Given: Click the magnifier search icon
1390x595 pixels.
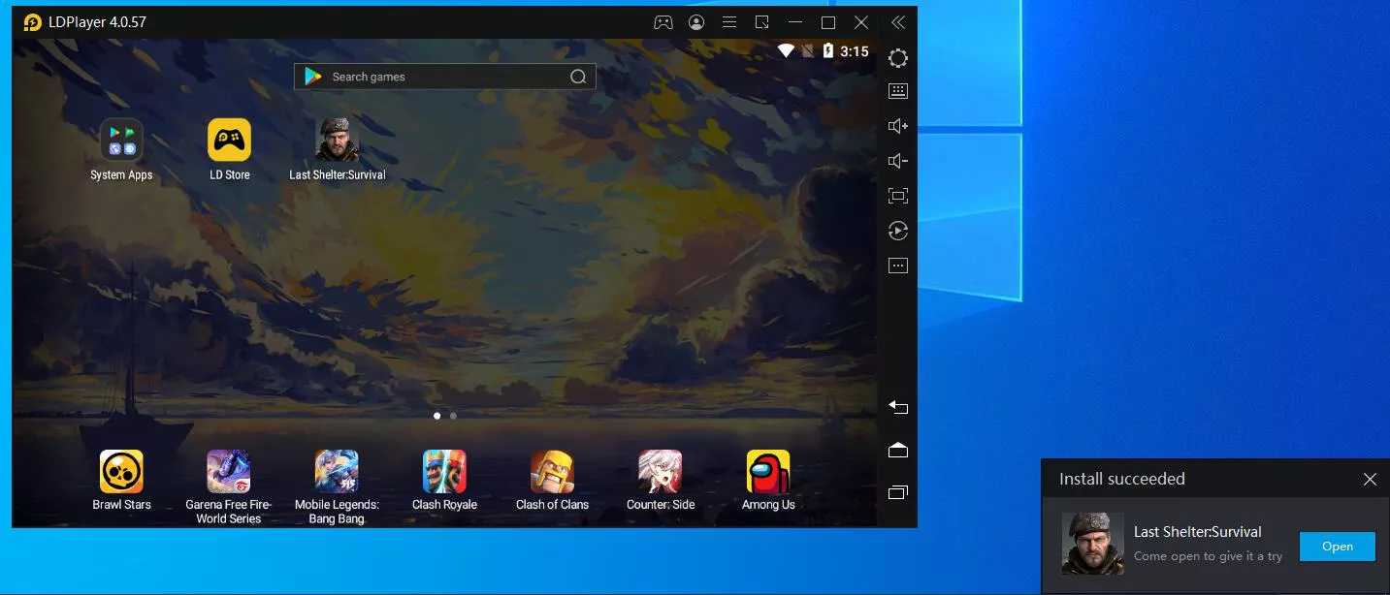Looking at the screenshot, I should click(578, 77).
